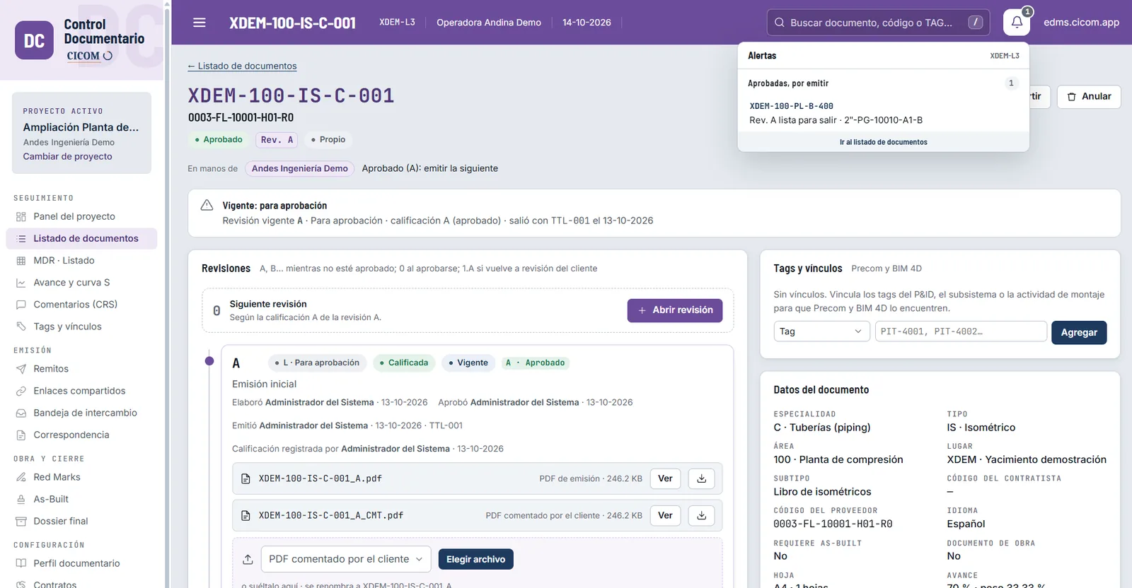Screen dimensions: 1132x588
Task: Click the Rev. A badge
Action: coord(277,140)
